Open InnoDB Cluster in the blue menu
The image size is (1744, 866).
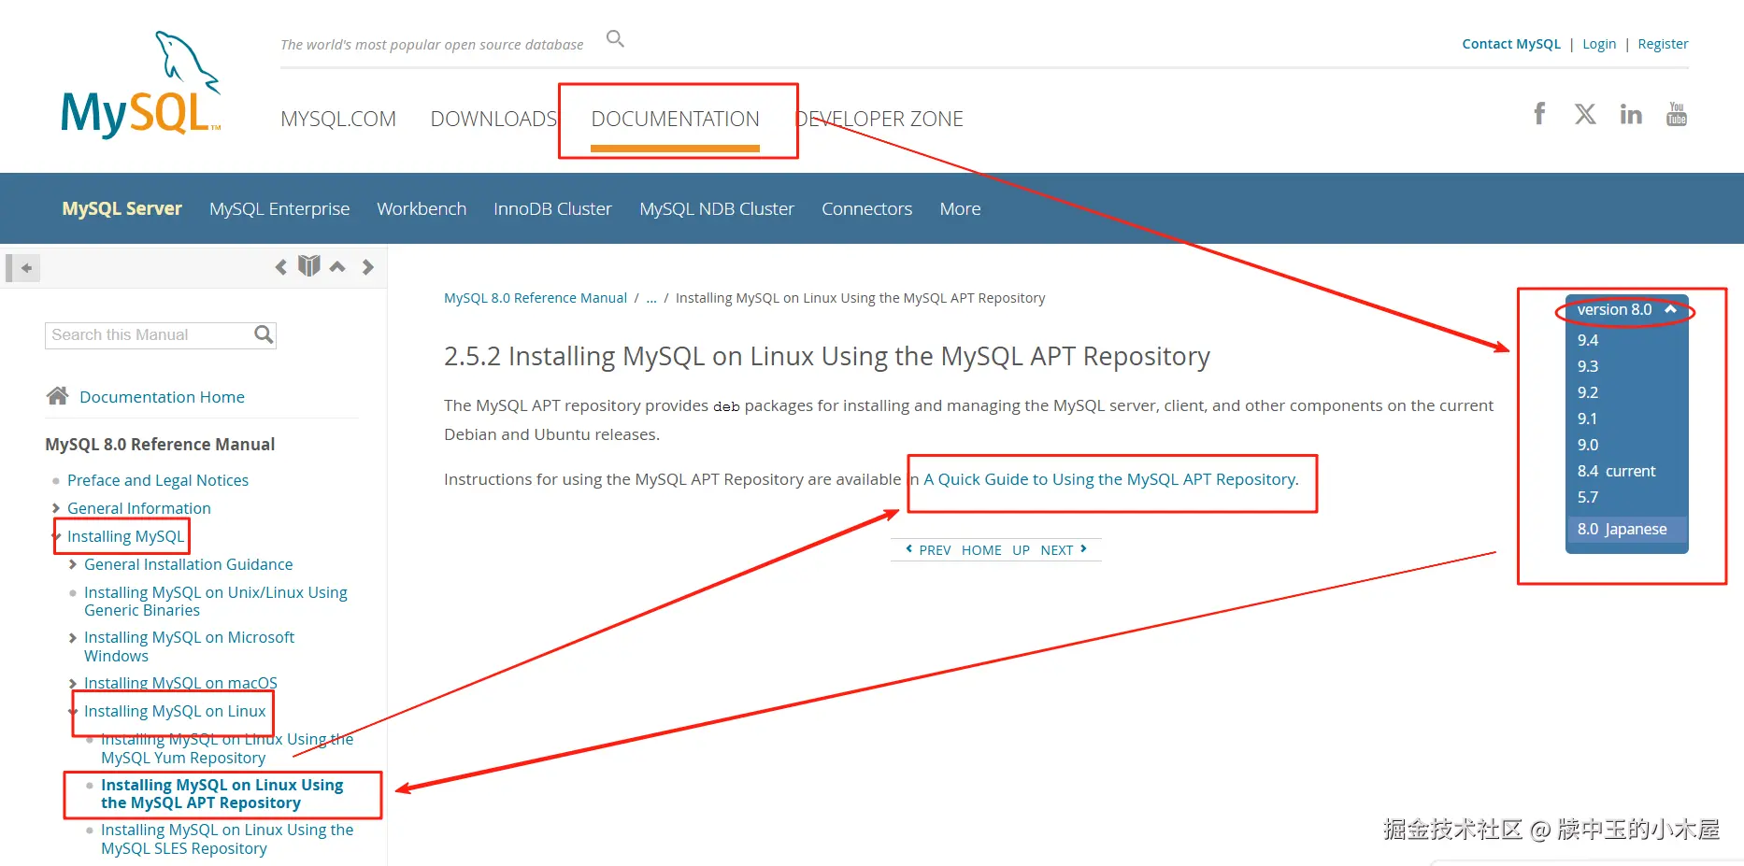pos(552,208)
